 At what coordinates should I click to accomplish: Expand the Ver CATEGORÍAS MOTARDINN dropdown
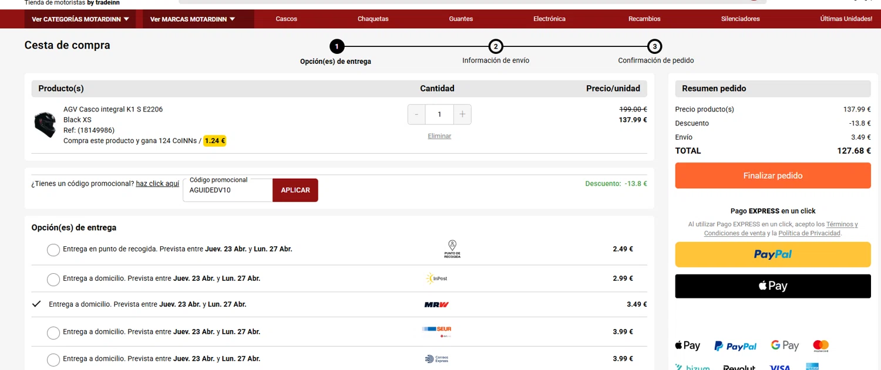coord(80,19)
